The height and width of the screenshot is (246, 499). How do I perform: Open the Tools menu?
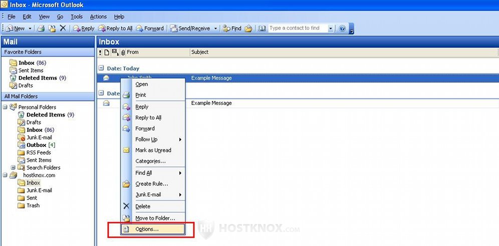[x=77, y=17]
